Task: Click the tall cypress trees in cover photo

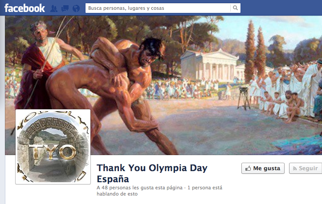Action: click(255, 51)
